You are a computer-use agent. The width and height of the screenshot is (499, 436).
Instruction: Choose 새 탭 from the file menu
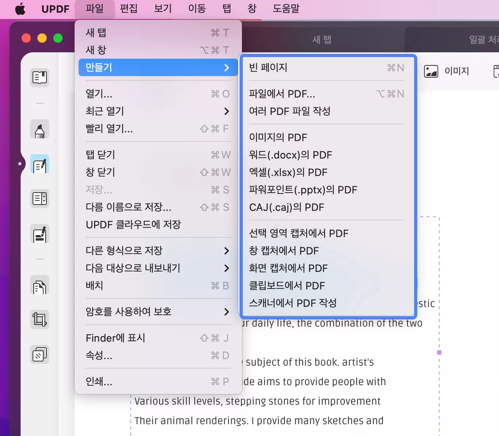click(158, 33)
